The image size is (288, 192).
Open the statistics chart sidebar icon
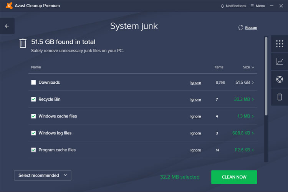click(280, 61)
